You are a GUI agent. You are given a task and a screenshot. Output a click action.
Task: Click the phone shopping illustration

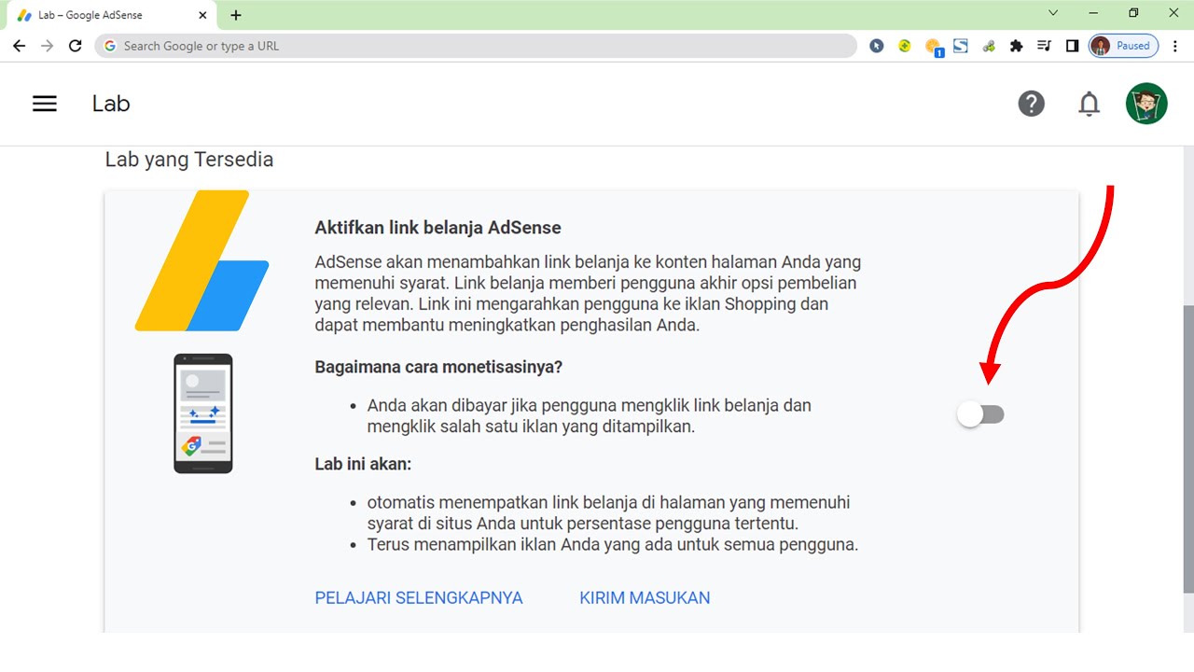[203, 413]
